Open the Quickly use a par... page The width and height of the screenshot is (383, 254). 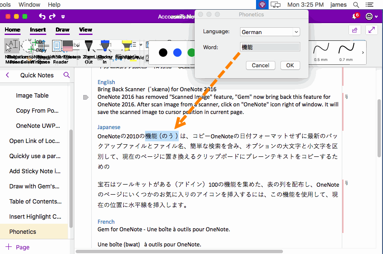pyautogui.click(x=35, y=156)
